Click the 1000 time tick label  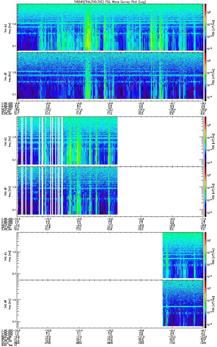click(x=141, y=343)
